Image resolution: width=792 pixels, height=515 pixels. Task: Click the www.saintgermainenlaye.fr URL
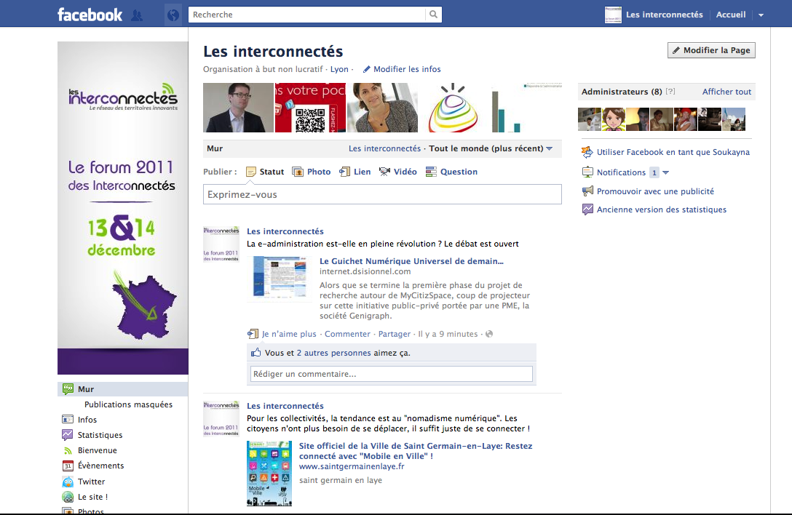click(352, 466)
